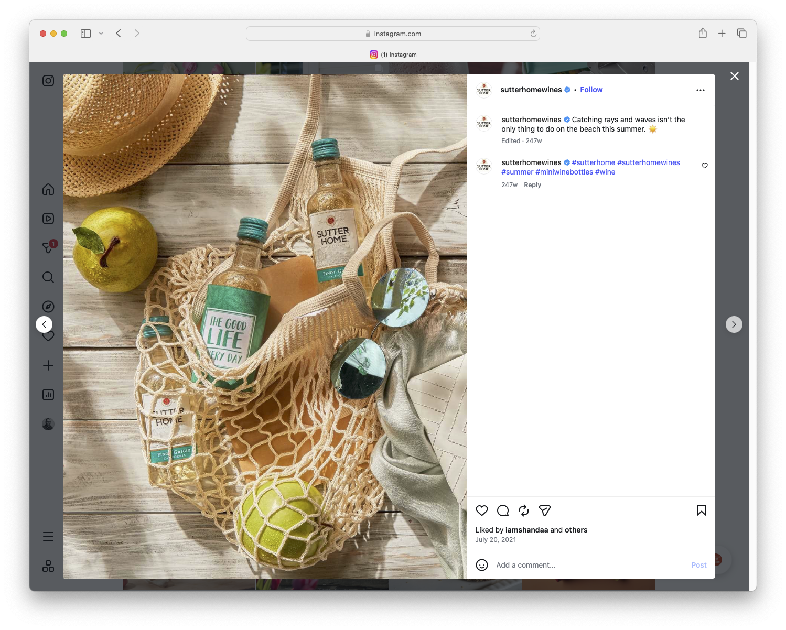Open Notifications heart in sidebar
786x630 pixels.
pyautogui.click(x=48, y=336)
